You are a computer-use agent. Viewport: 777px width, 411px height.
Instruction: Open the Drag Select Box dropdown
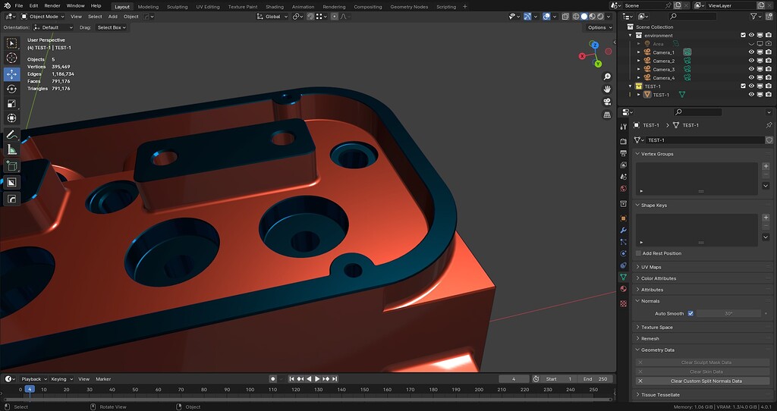click(x=112, y=27)
